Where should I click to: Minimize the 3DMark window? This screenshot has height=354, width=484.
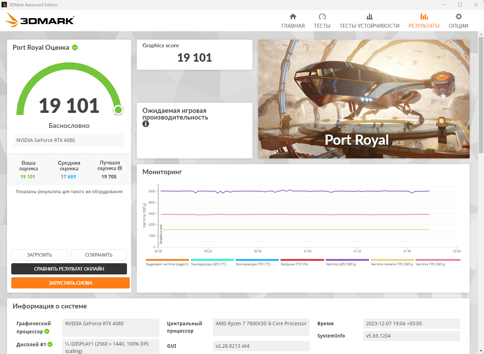click(x=444, y=5)
